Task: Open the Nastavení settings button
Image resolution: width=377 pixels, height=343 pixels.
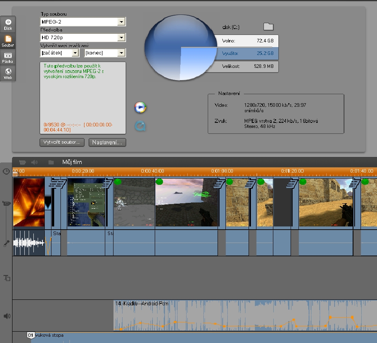Action: pyautogui.click(x=107, y=142)
